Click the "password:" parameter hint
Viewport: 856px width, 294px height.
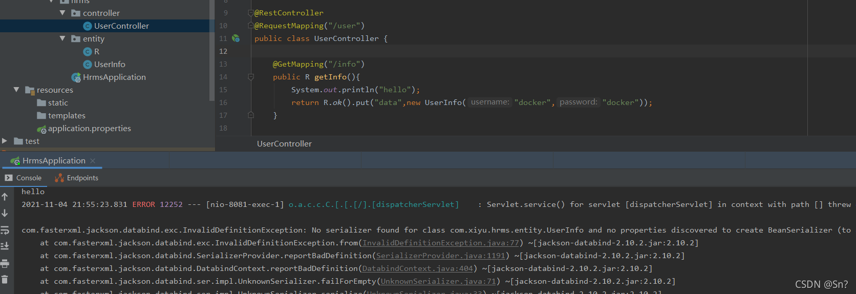[579, 102]
